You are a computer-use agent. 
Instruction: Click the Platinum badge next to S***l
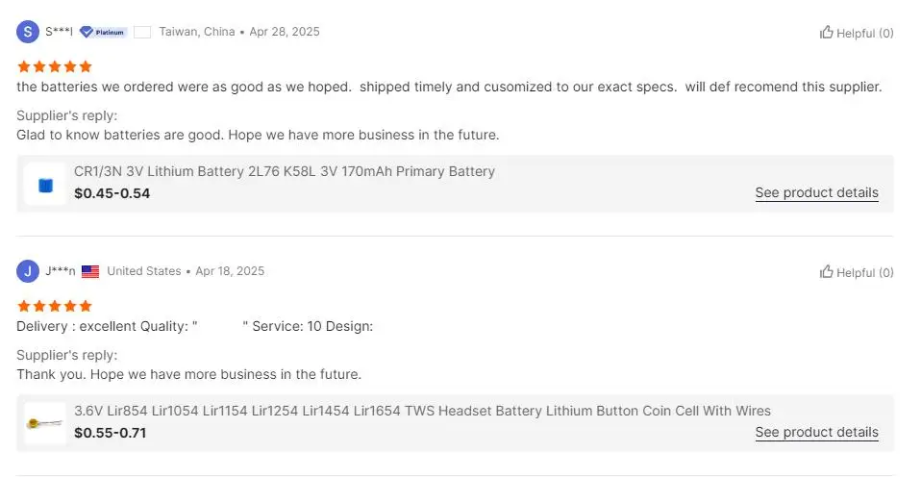pos(103,32)
